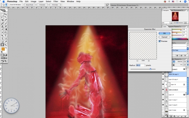Select the Dodge tool
This screenshot has width=189, height=118.
pyautogui.click(x=6, y=32)
